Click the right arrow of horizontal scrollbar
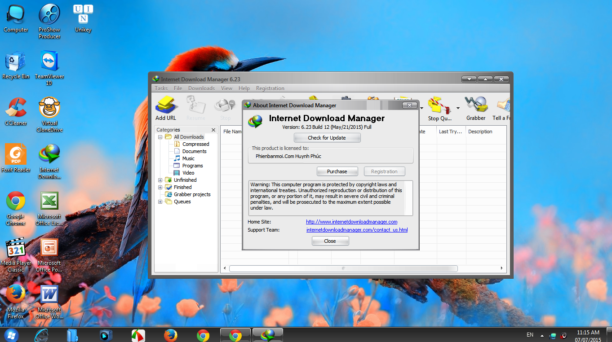This screenshot has height=342, width=612. point(502,268)
